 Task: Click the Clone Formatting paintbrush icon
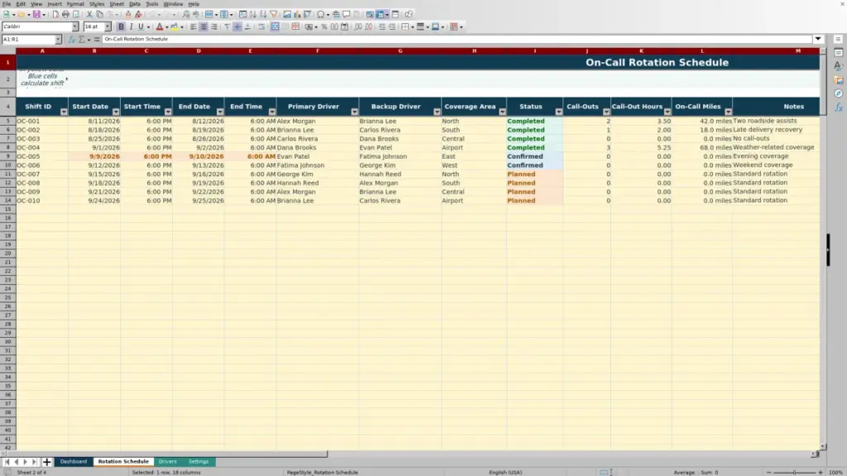128,15
